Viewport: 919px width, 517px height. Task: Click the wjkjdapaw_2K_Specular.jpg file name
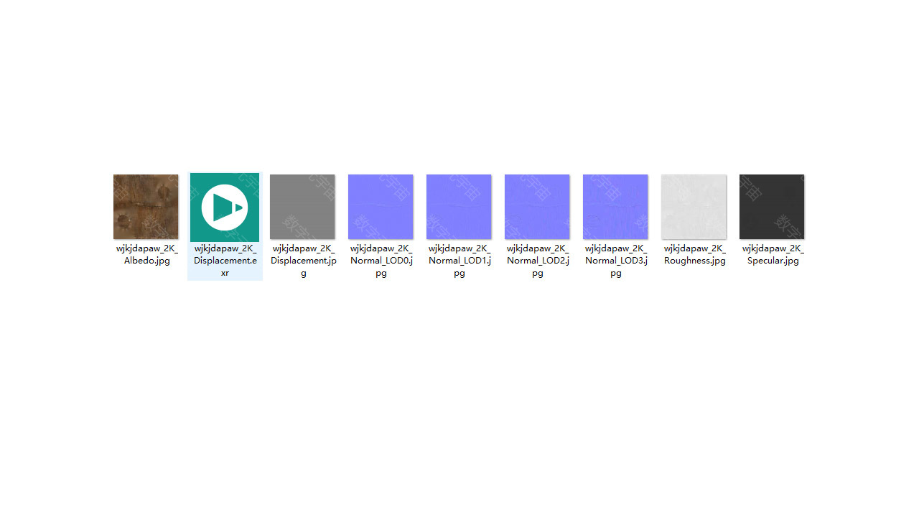point(773,255)
